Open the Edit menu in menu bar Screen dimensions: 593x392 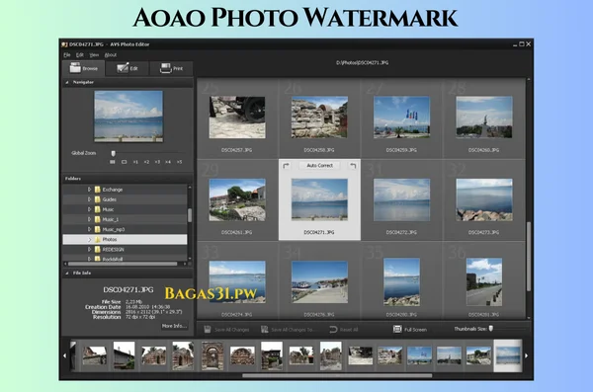point(80,55)
